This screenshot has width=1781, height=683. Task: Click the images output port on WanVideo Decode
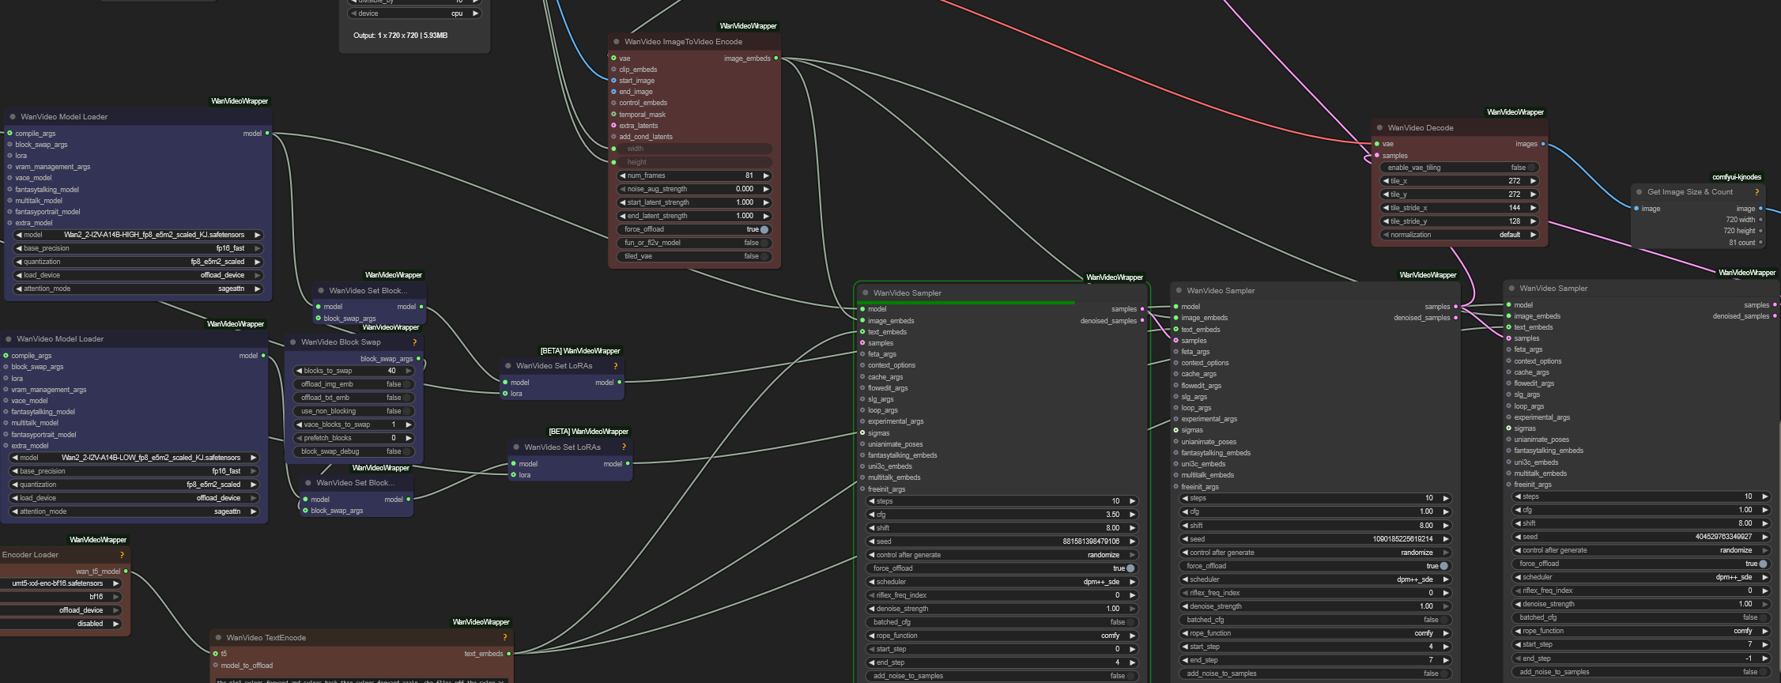point(1542,144)
